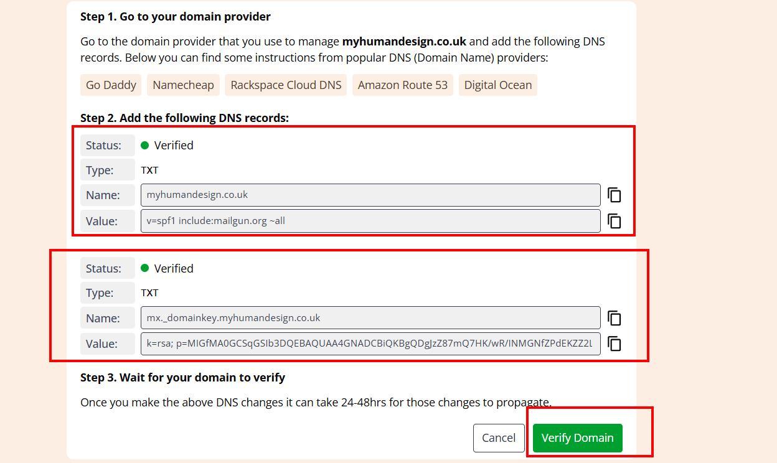Copy the DKIM k=rsa value
This screenshot has height=463, width=777.
point(614,344)
